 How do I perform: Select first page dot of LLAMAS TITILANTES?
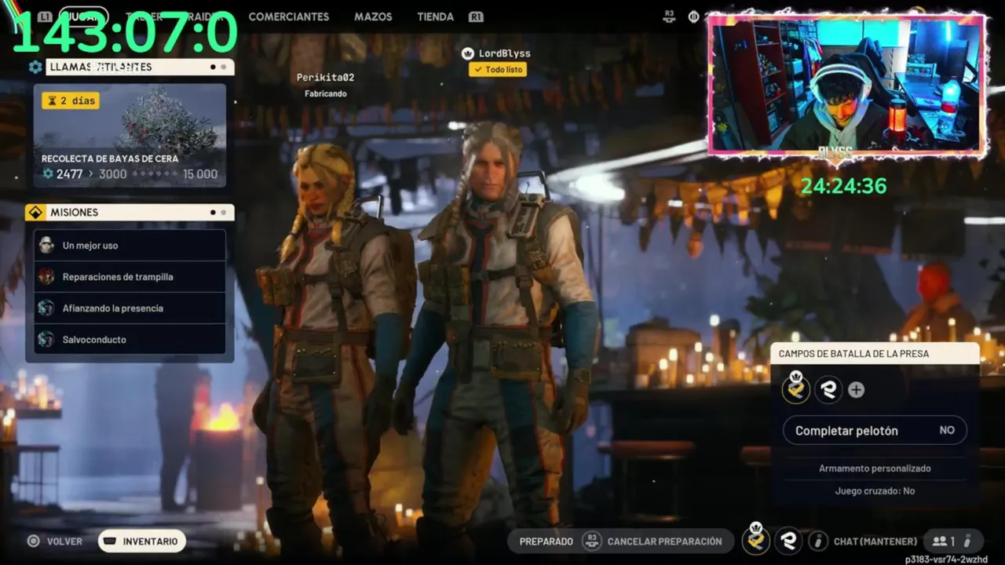coord(213,67)
